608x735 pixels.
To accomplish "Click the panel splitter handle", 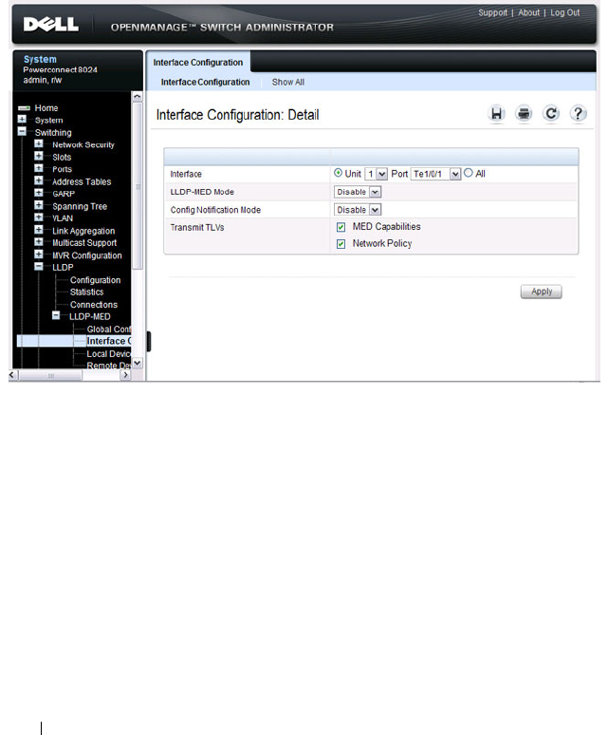I will click(149, 341).
